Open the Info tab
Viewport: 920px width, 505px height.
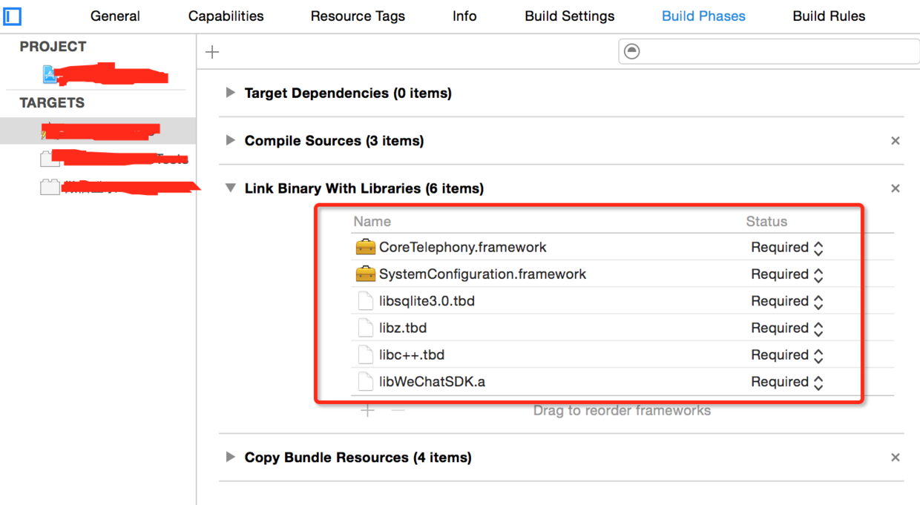(464, 16)
